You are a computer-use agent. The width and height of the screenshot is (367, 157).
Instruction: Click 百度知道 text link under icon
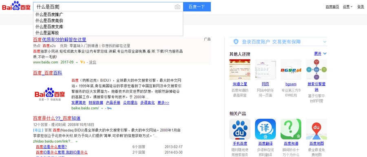point(291,144)
